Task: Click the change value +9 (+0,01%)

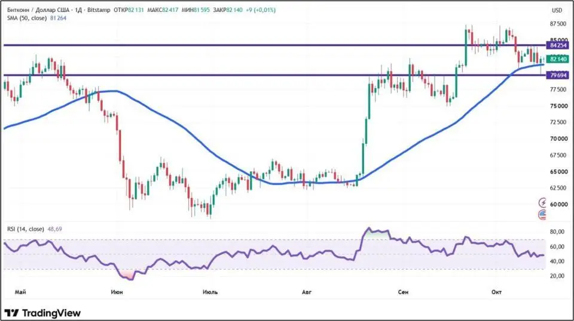Action: pos(261,10)
